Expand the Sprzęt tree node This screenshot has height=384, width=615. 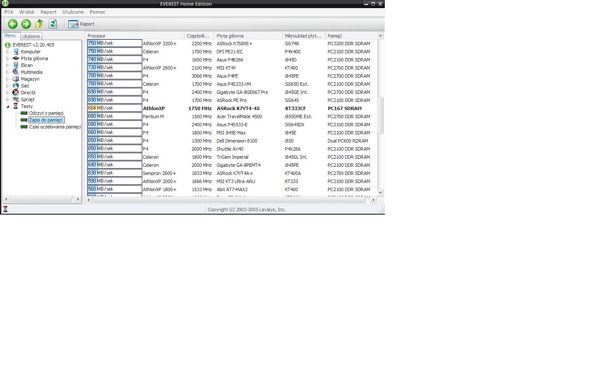point(7,99)
